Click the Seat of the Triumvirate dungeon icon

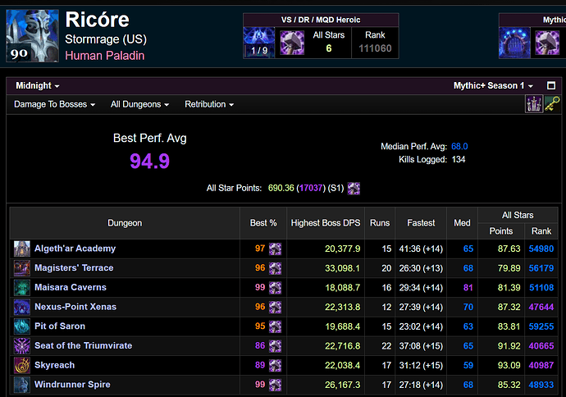(22, 346)
